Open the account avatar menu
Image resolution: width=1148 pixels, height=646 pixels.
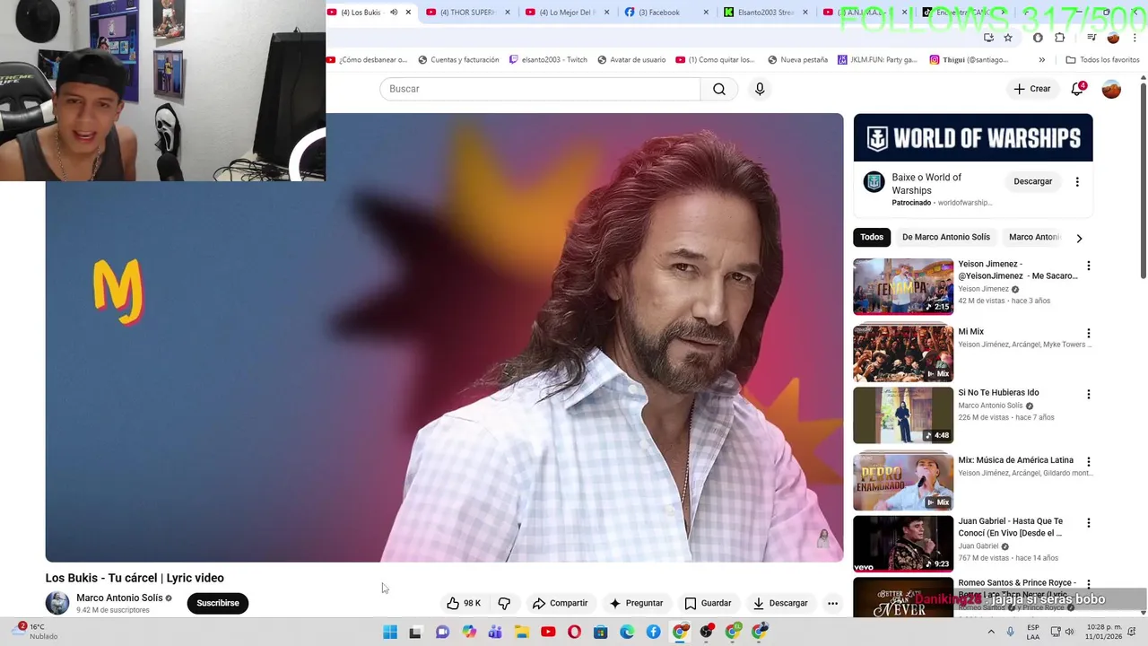(x=1111, y=89)
